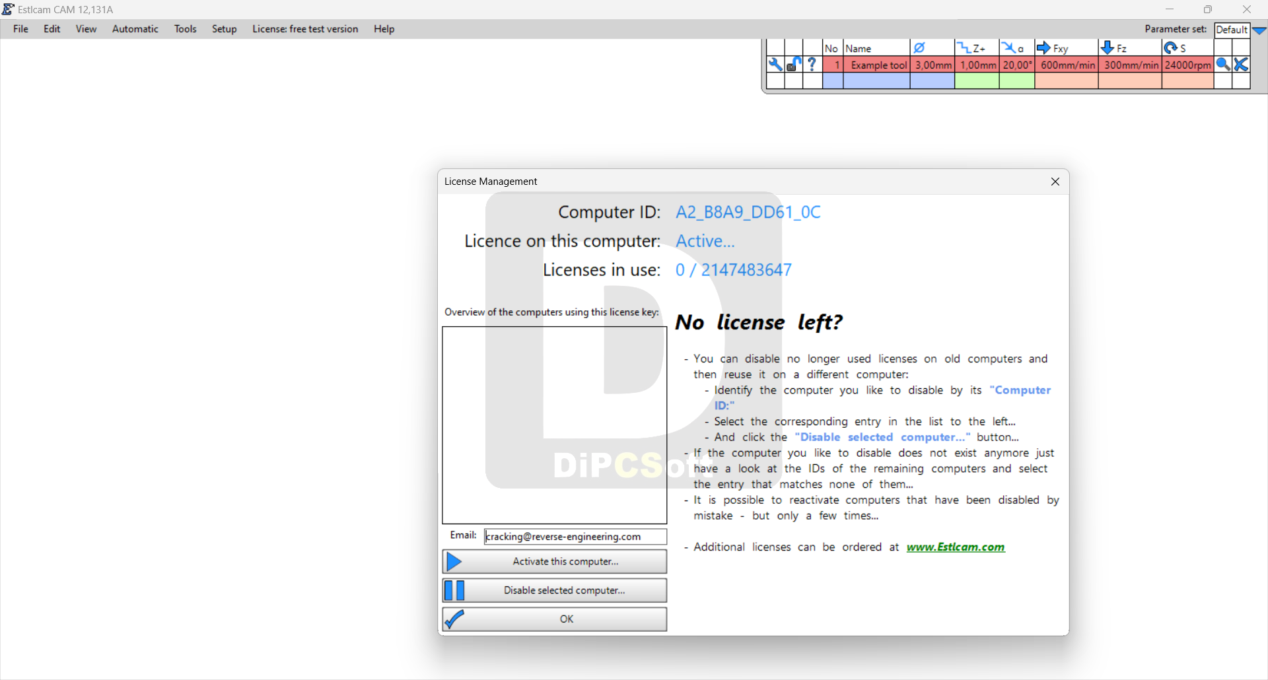This screenshot has width=1268, height=680.
Task: Open the www.Estlcam.com link
Action: 956,547
